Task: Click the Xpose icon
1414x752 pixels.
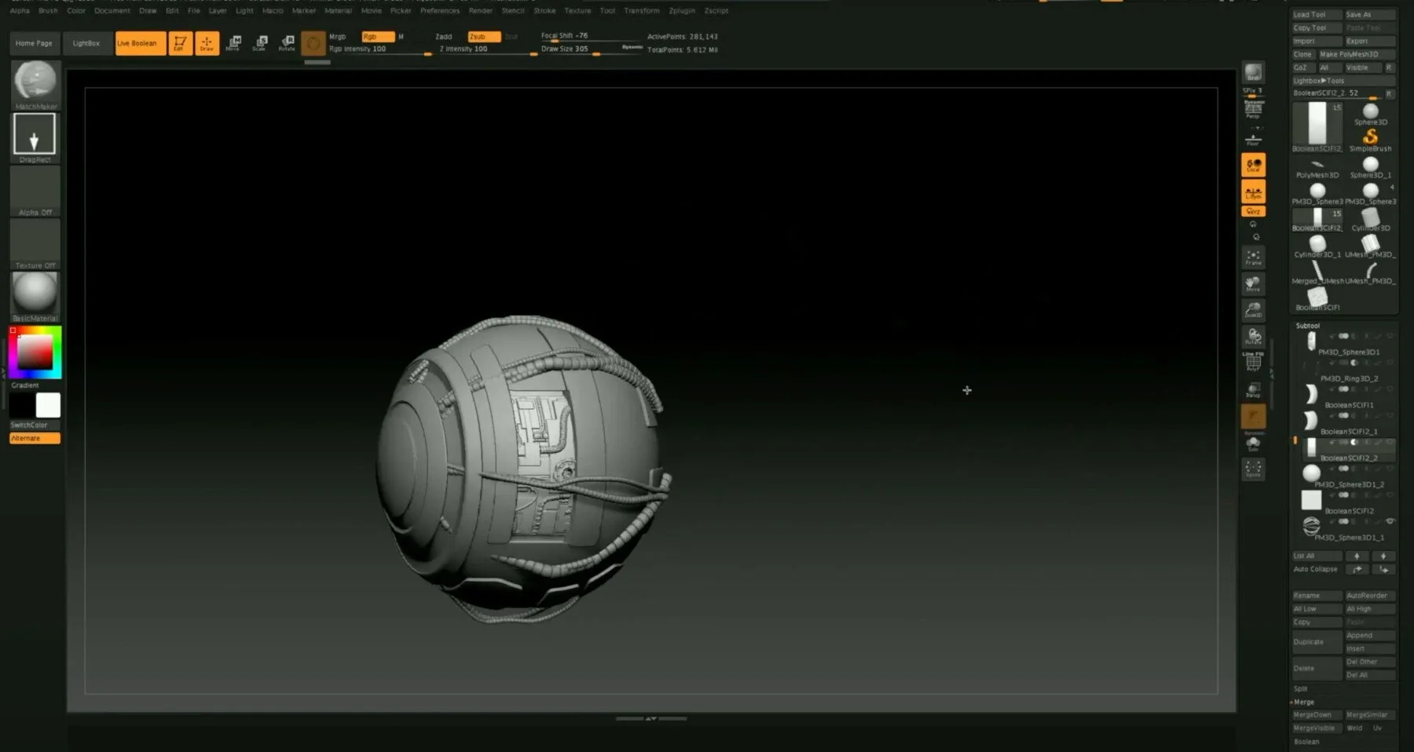Action: point(1253,469)
